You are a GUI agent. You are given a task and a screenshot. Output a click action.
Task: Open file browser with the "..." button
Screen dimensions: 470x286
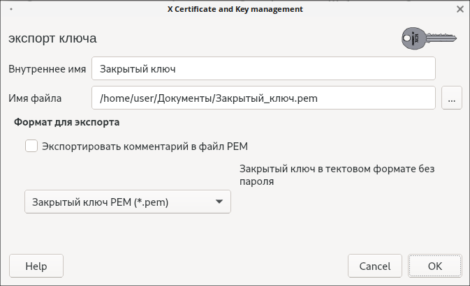tap(451, 98)
